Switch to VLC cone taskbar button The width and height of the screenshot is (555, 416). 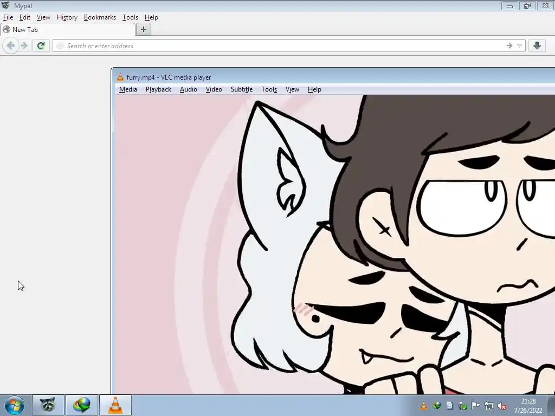pos(115,405)
